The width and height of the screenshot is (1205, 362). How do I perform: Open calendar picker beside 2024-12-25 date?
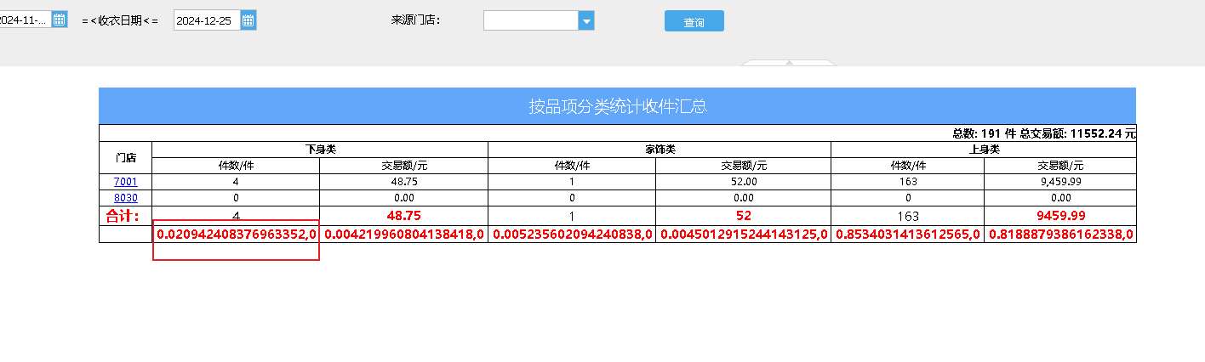coord(248,20)
